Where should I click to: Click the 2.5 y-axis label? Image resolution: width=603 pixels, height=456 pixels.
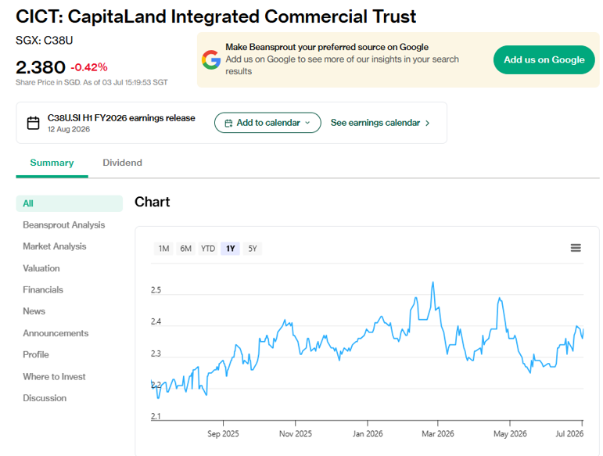[x=156, y=290]
